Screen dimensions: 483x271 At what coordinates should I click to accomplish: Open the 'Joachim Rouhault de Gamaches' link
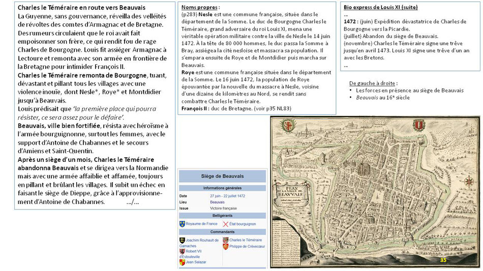[x=199, y=243]
